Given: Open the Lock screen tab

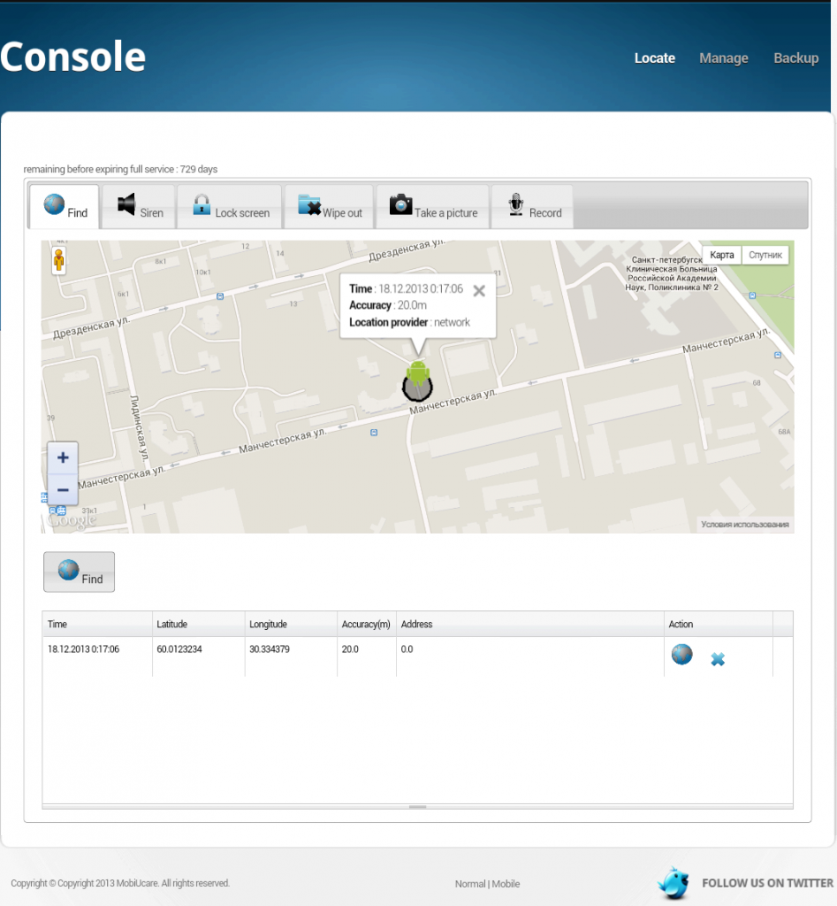Looking at the screenshot, I should (x=230, y=207).
